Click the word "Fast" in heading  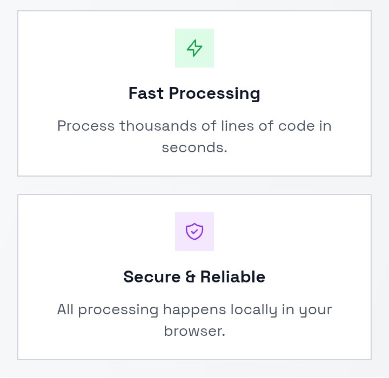pos(146,93)
